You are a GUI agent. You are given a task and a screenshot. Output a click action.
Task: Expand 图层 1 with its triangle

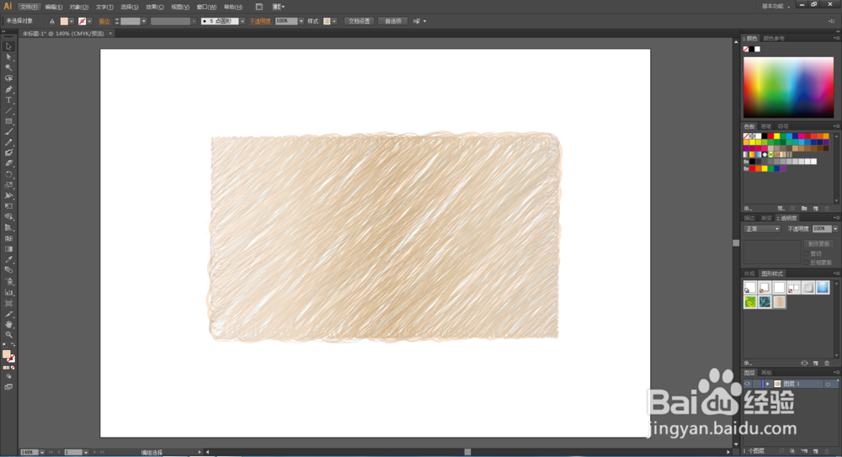767,384
